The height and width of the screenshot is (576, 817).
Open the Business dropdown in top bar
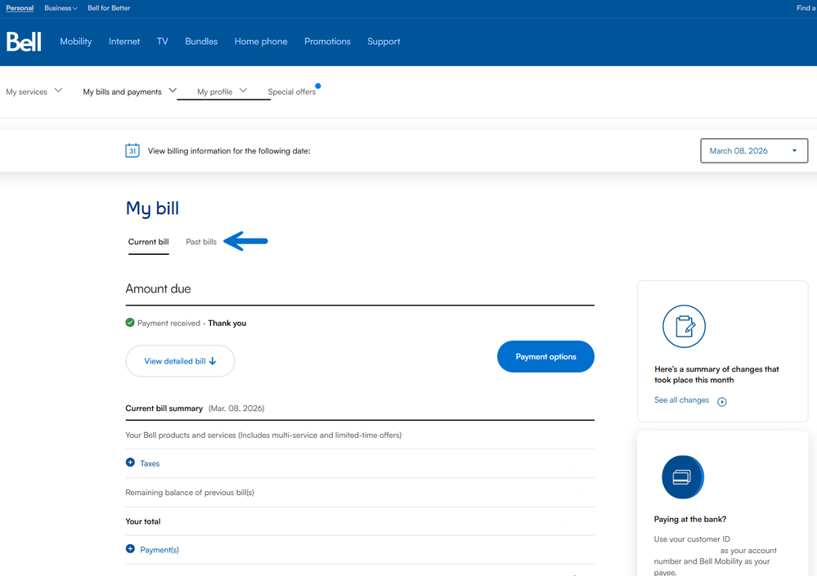point(61,8)
